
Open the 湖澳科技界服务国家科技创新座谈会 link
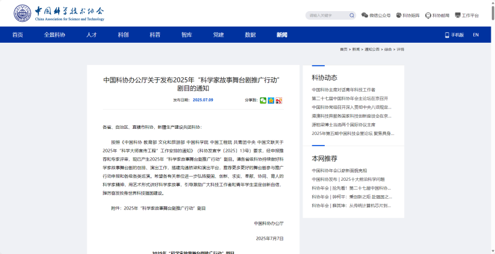(x=351, y=116)
